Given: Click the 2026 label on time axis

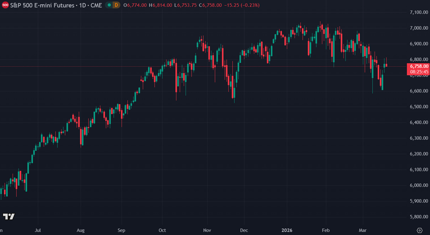Looking at the screenshot, I should pyautogui.click(x=287, y=230).
